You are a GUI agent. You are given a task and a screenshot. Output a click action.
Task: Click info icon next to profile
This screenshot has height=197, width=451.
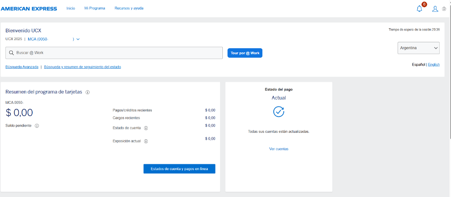click(444, 9)
